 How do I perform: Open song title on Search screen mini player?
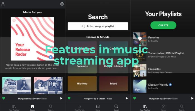coord(98,98)
